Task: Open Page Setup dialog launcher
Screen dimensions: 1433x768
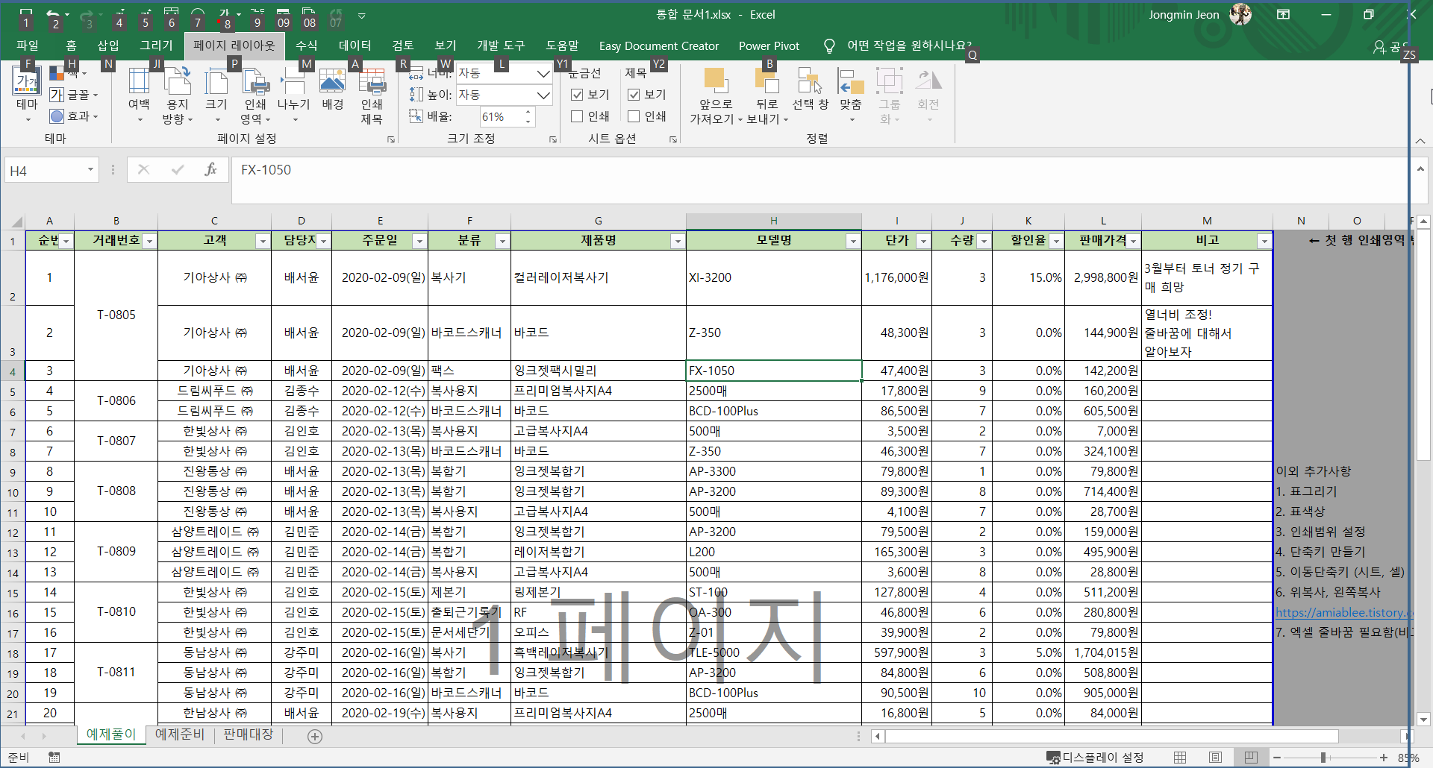Action: (391, 139)
